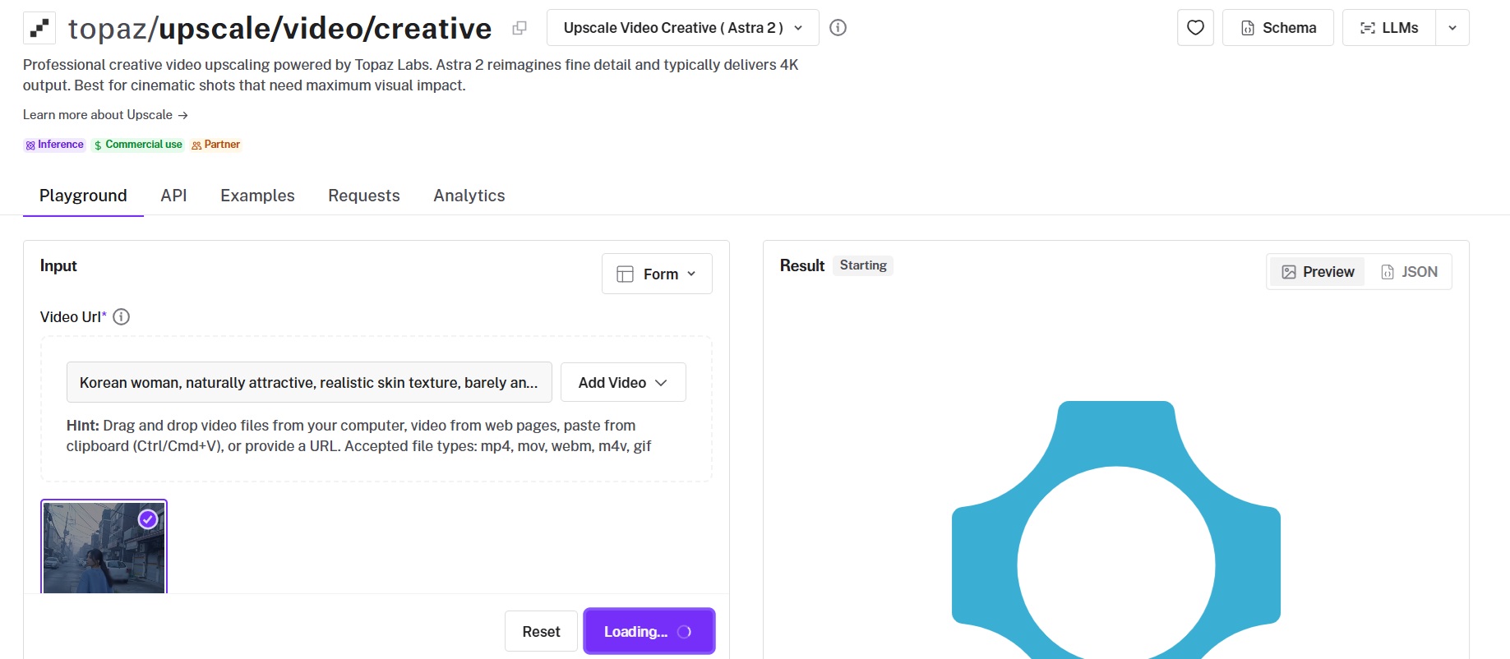This screenshot has width=1510, height=659.
Task: Open the Upscale Video Creative (Astra 2) dropdown
Action: tap(682, 28)
